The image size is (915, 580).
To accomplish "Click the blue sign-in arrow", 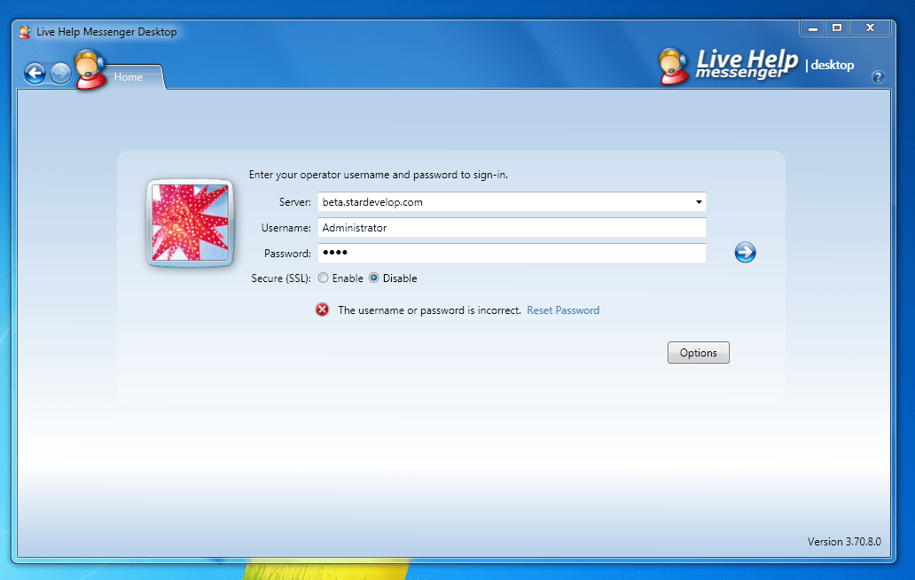I will coord(745,253).
